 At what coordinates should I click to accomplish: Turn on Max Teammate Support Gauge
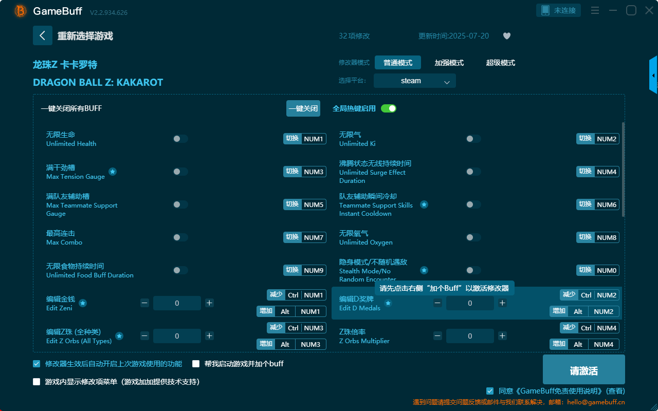coord(180,204)
